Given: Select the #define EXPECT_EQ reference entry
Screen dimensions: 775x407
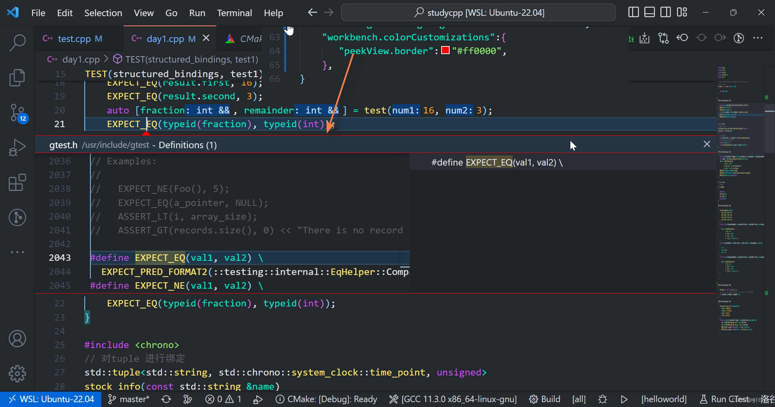Looking at the screenshot, I should point(563,162).
